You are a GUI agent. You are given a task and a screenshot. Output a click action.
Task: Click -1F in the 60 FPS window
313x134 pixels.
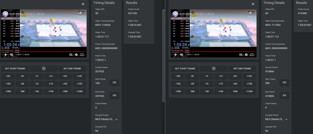tap(206, 76)
